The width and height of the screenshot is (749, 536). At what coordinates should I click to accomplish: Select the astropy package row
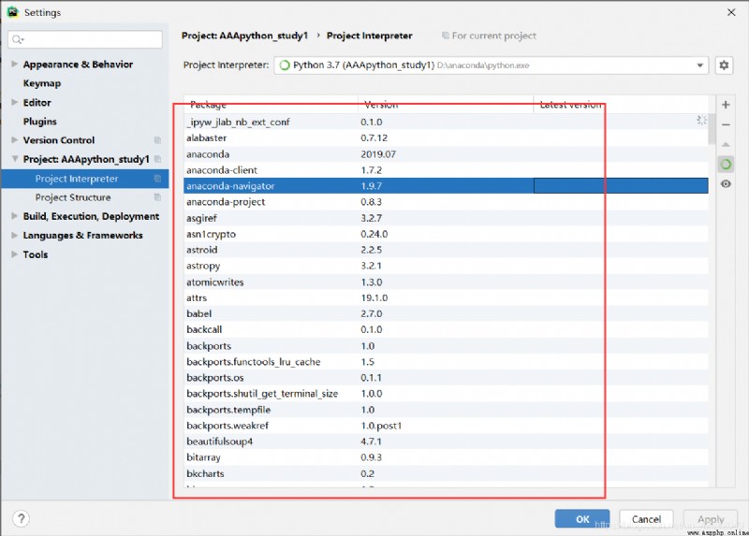pyautogui.click(x=446, y=266)
